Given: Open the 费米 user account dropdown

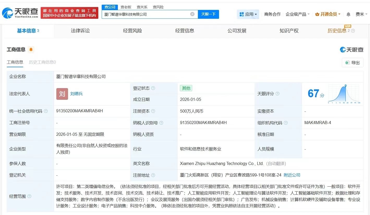Looking at the screenshot, I should tap(361, 14).
